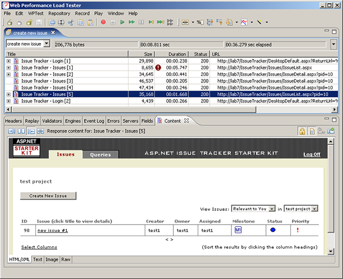Open the Repository menu
Image resolution: width=343 pixels, height=279 pixels.
(x=59, y=14)
